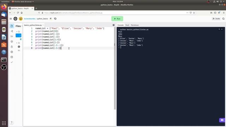Image resolution: width=226 pixels, height=127 pixels.
Task: Open the Unit tests checkmark icon
Action: (x=12, y=62)
